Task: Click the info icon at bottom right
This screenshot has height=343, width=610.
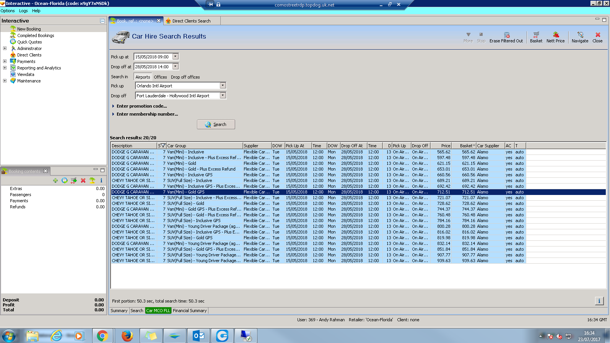Action: coord(599,301)
